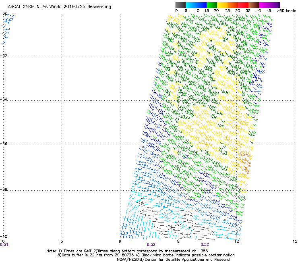This screenshot has height=262, width=298.
Task: Select the yellow 20-25 knots color segment
Action: click(222, 5)
